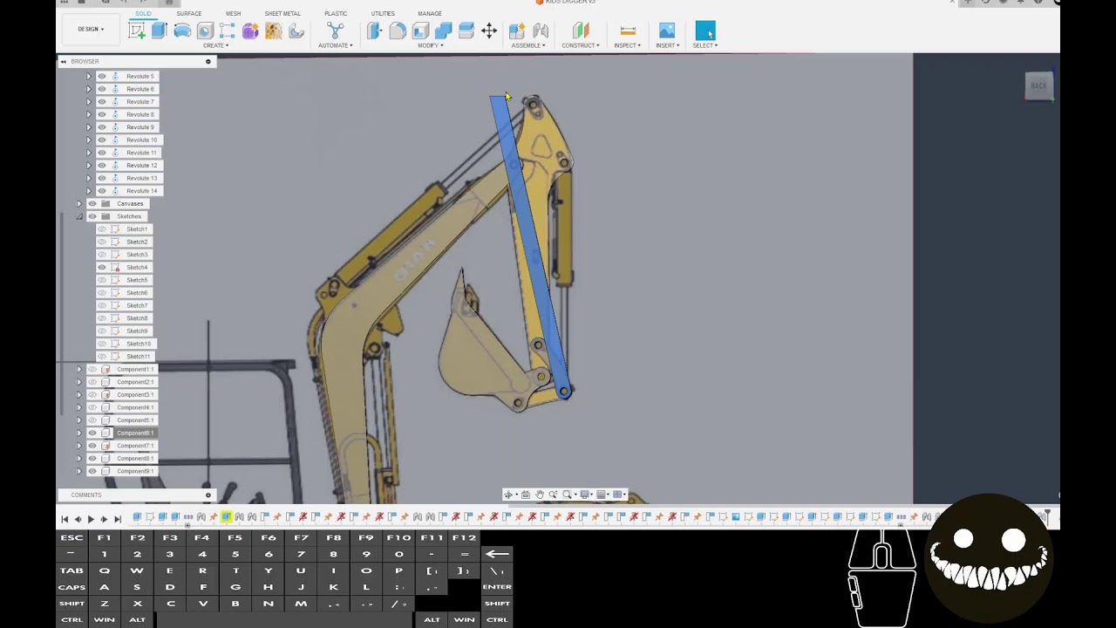
Task: Select the yellow highlighted timeline feature
Action: 226,517
